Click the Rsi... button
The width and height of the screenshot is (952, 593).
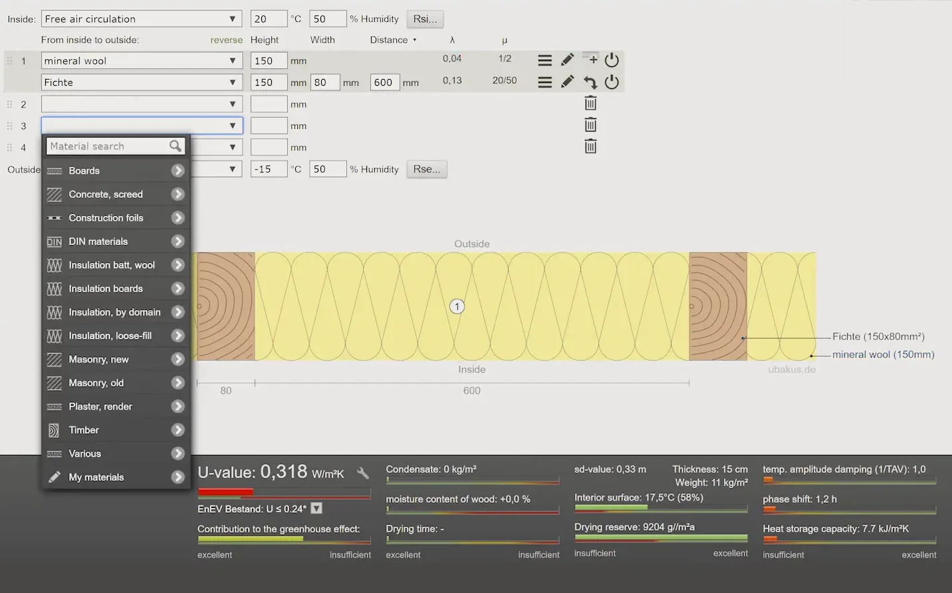(425, 19)
